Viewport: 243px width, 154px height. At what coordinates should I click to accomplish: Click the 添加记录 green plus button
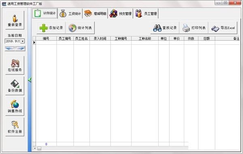click(51, 28)
